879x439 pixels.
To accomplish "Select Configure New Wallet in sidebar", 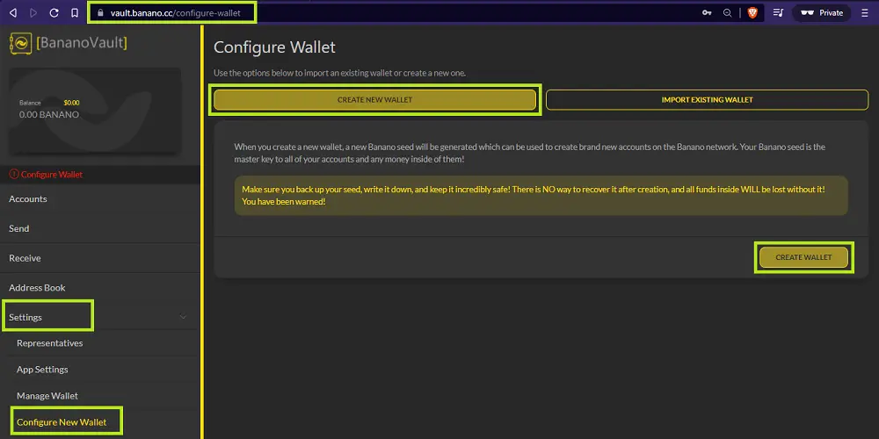I will (62, 422).
